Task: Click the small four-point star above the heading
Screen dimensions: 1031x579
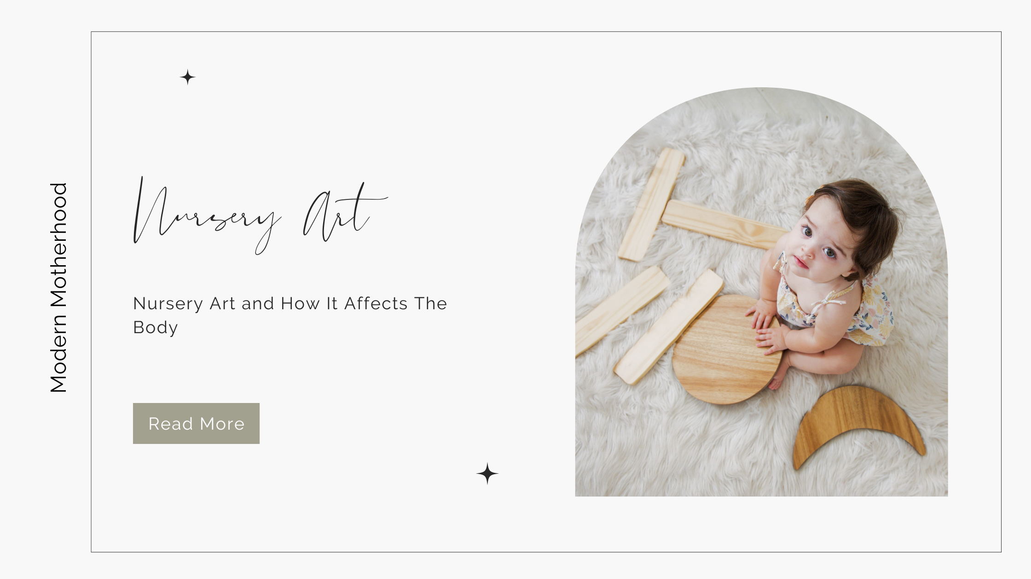Action: 187,77
